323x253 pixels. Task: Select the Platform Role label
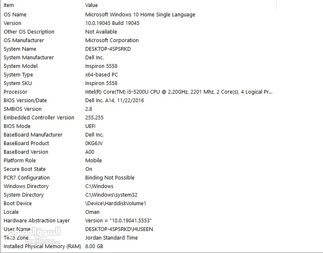click(20, 161)
